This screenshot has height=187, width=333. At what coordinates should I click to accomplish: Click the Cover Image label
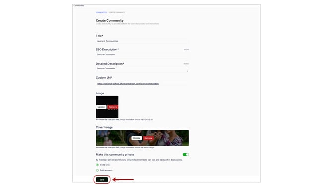point(104,127)
